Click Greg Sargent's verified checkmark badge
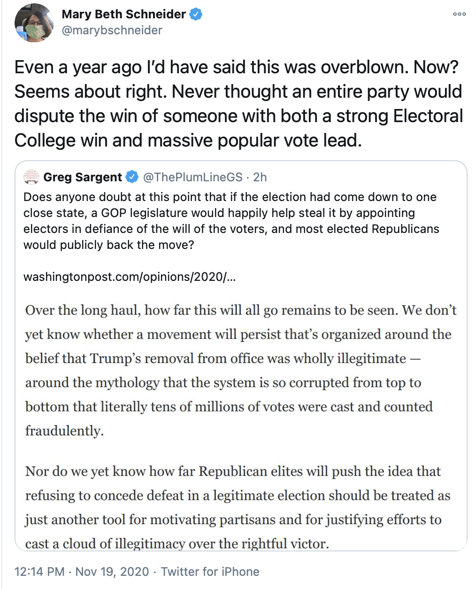Viewport: 476px width, 589px height. 132,177
